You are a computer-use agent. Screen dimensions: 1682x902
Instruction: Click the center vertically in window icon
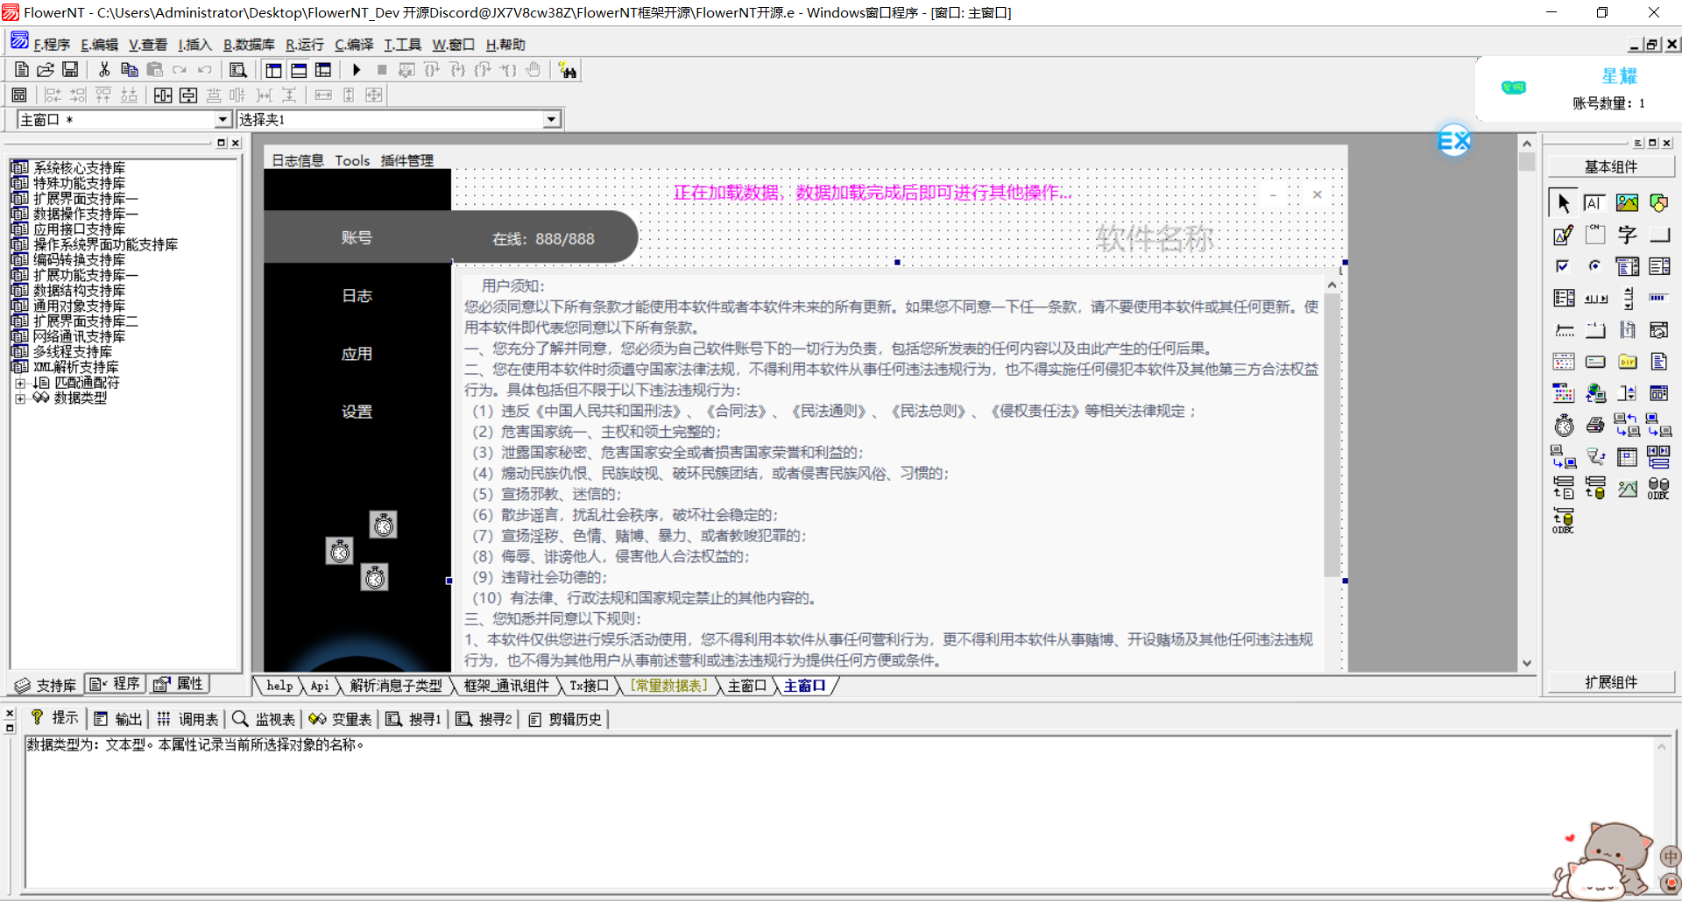188,95
